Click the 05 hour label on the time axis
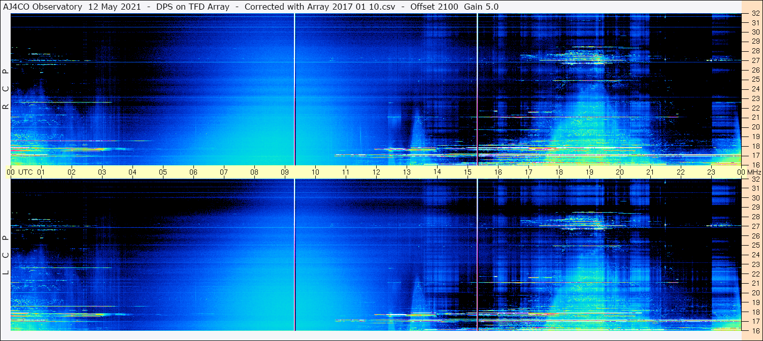The height and width of the screenshot is (341, 763). point(163,172)
